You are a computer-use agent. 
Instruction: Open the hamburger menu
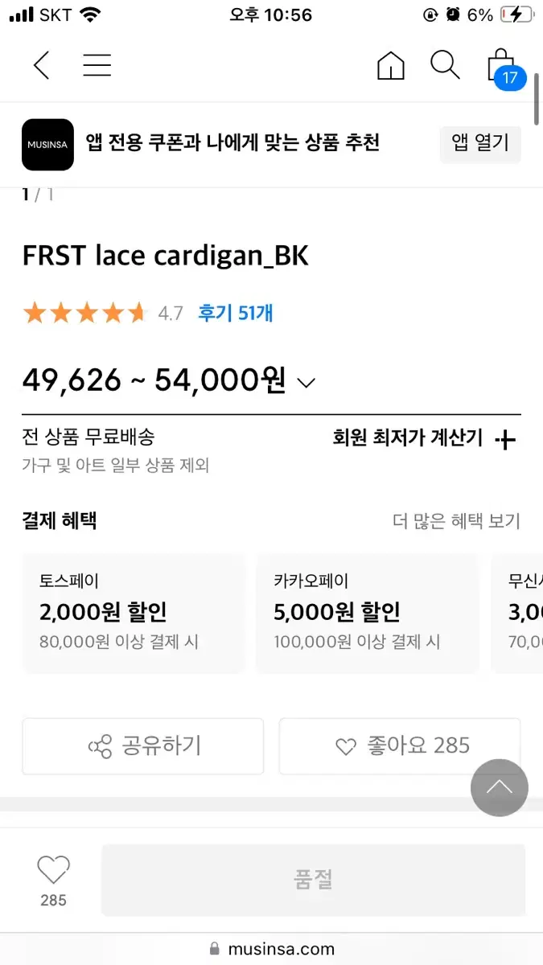pos(97,65)
